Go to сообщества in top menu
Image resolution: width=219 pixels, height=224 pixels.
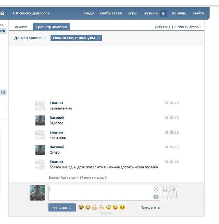tap(111, 13)
